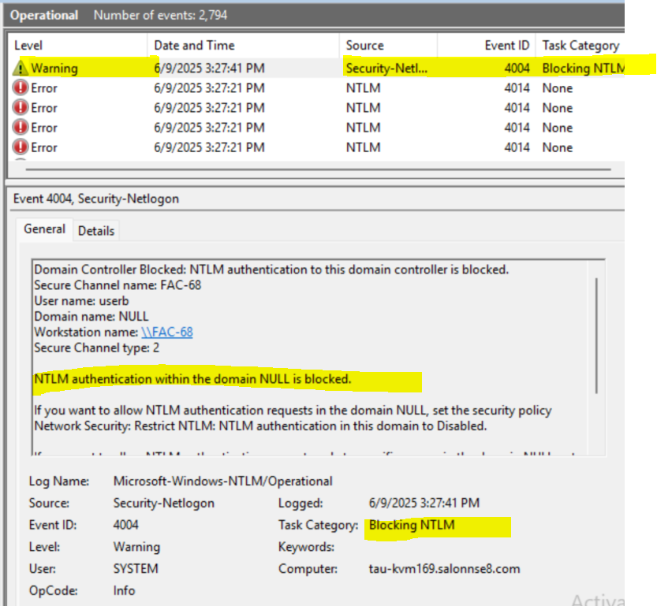
Task: Click the Blocking NTLM task category cell
Action: click(x=582, y=68)
